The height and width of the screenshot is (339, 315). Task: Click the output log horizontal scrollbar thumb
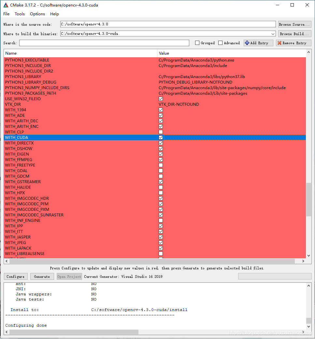pyautogui.click(x=74, y=332)
